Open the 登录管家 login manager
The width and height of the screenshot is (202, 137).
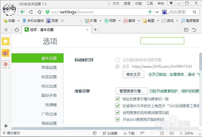coord(190,21)
